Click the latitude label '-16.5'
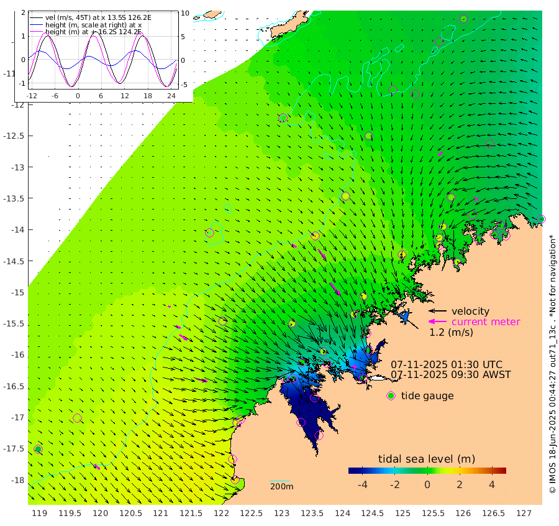The image size is (559, 526). (x=14, y=387)
